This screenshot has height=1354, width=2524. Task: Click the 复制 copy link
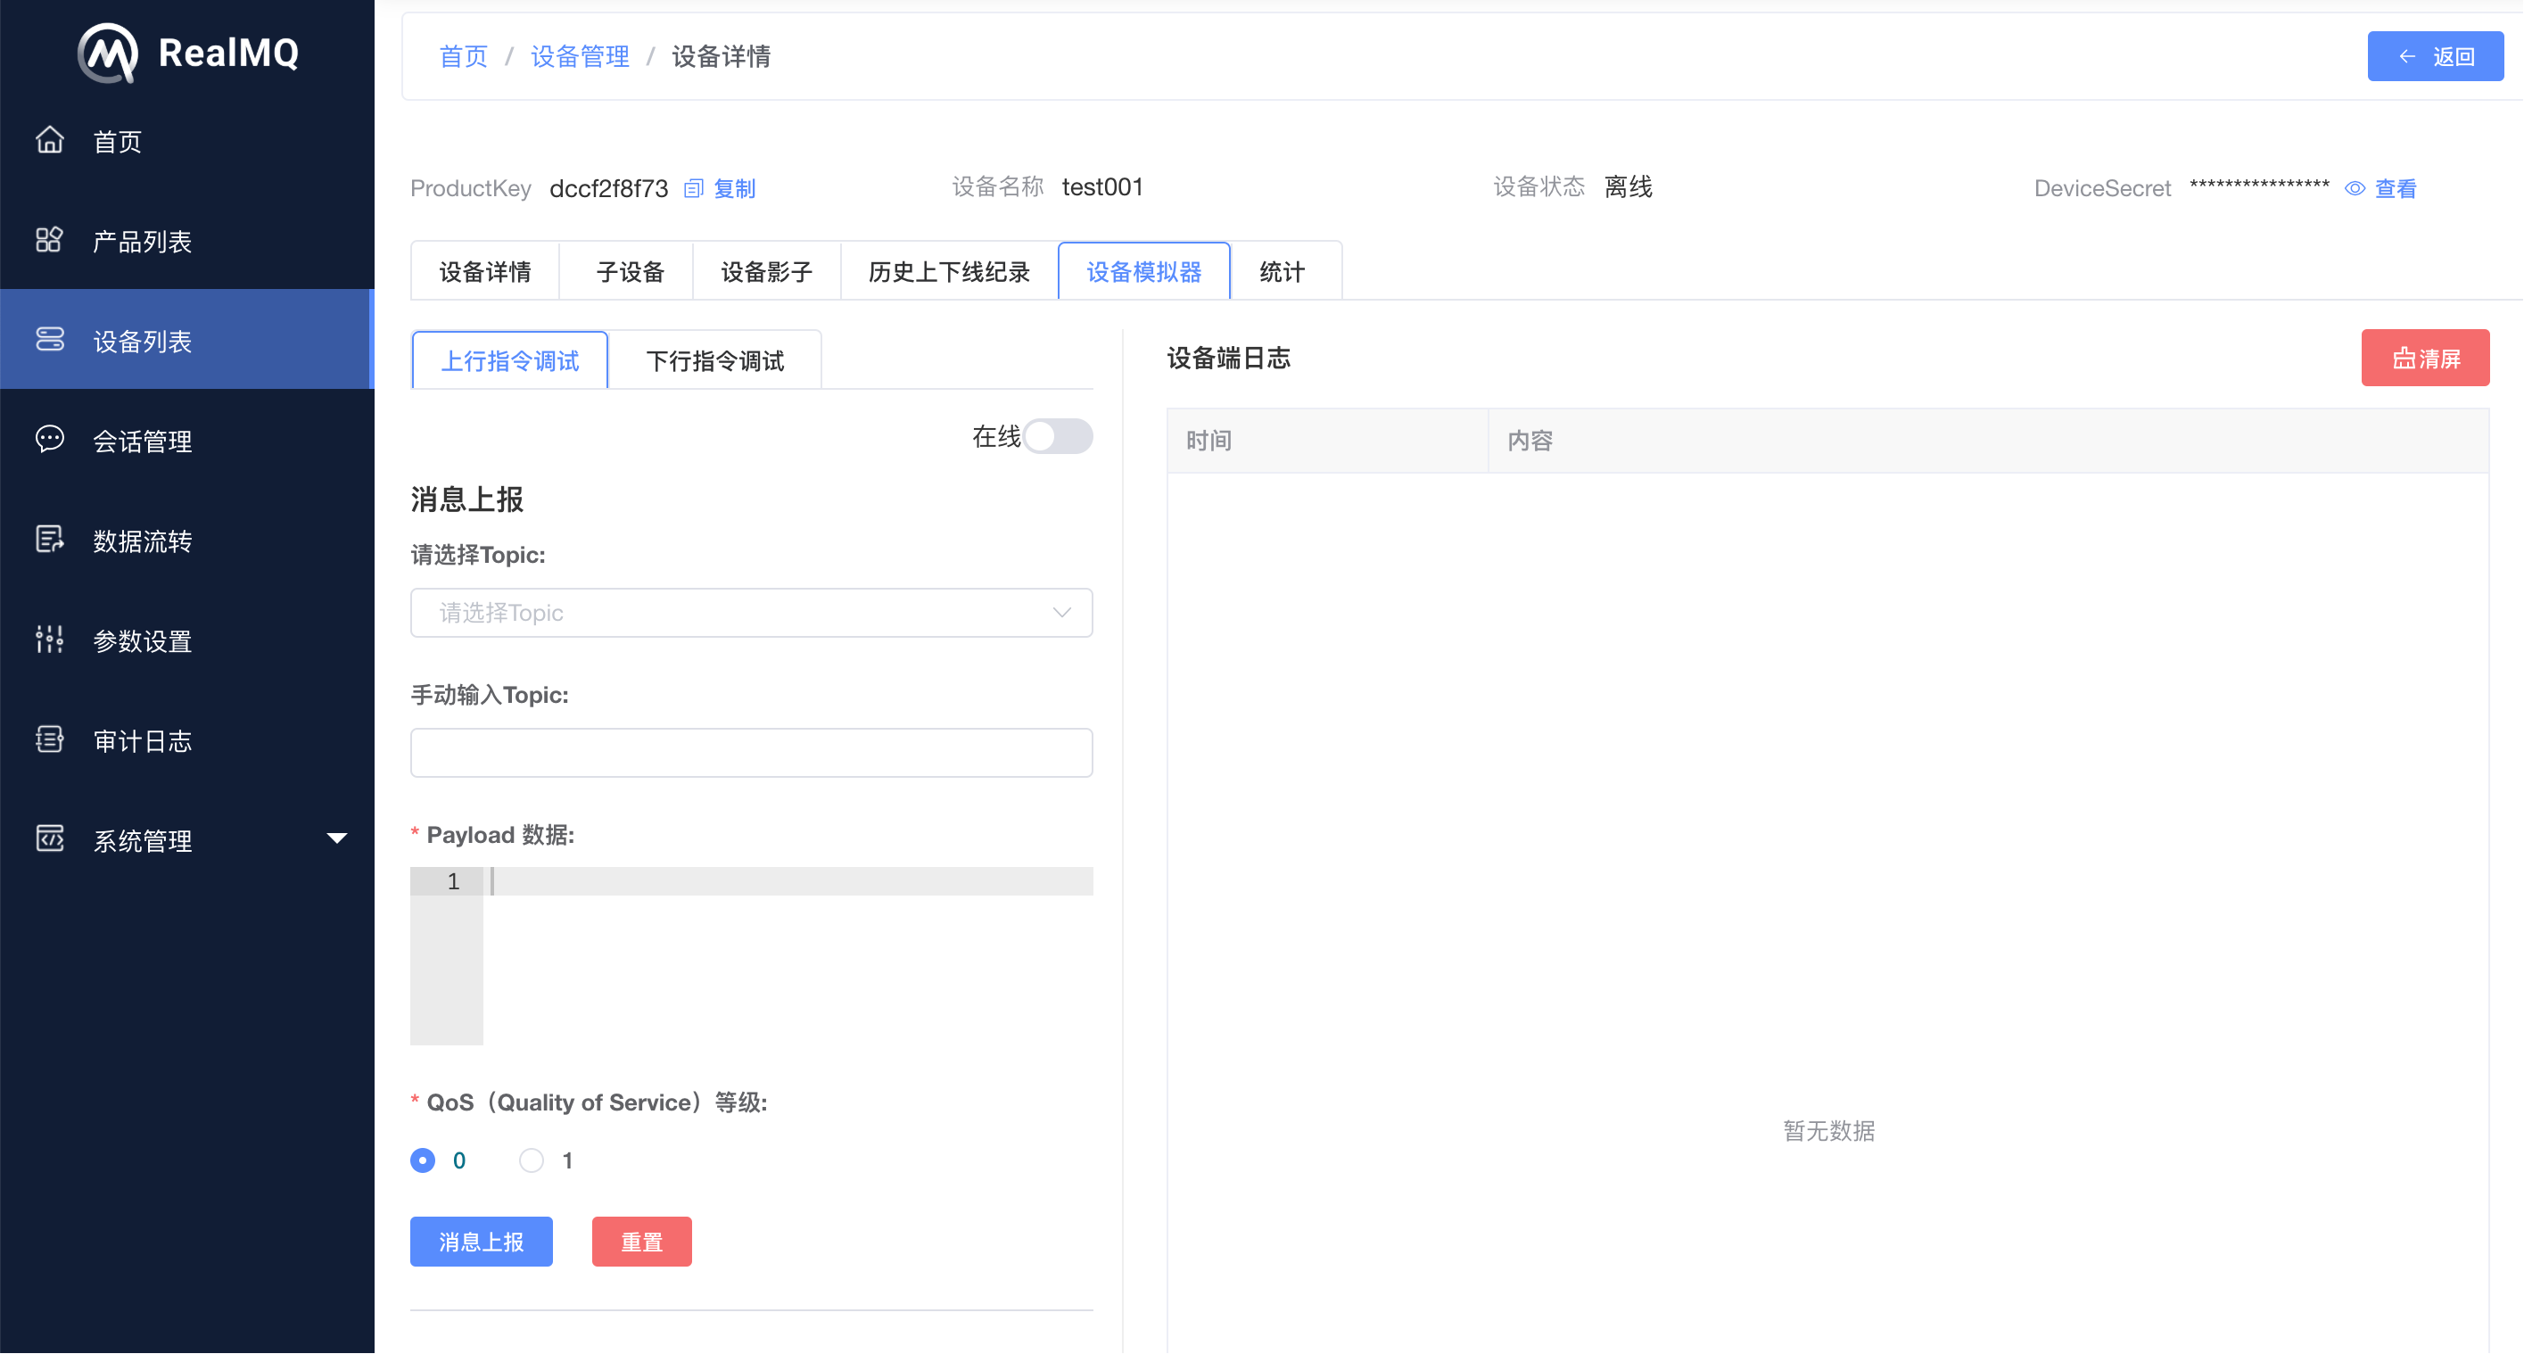(735, 188)
